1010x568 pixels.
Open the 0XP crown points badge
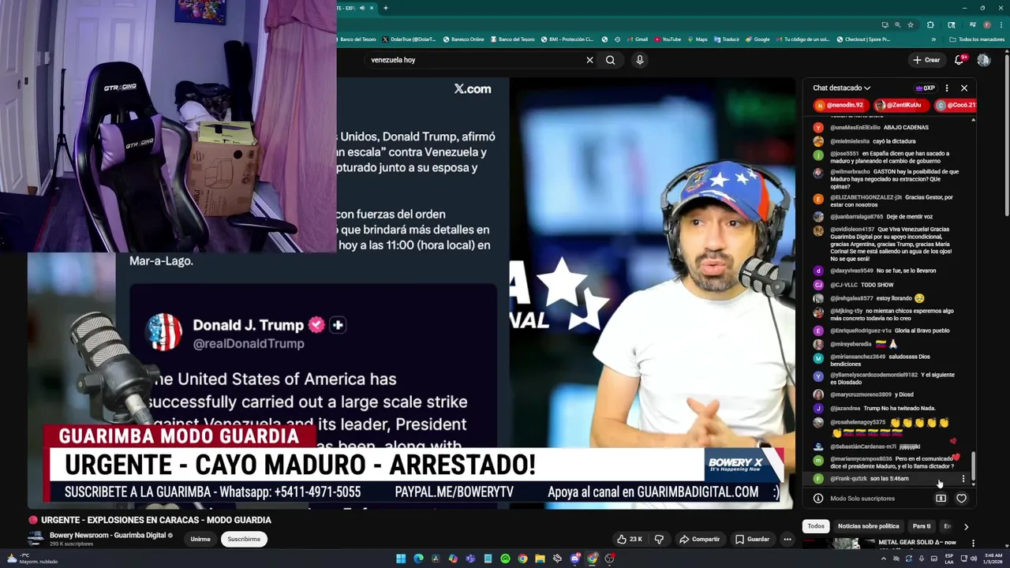coord(925,88)
